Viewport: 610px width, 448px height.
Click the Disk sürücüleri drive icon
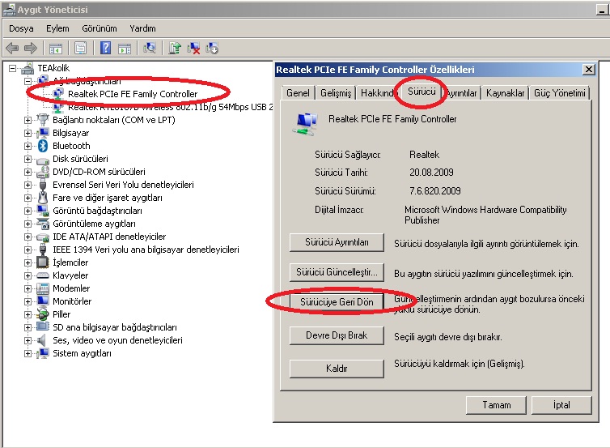[x=42, y=160]
